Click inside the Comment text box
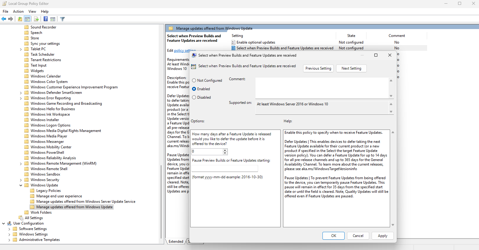This screenshot has height=250, width=479. coord(322,88)
